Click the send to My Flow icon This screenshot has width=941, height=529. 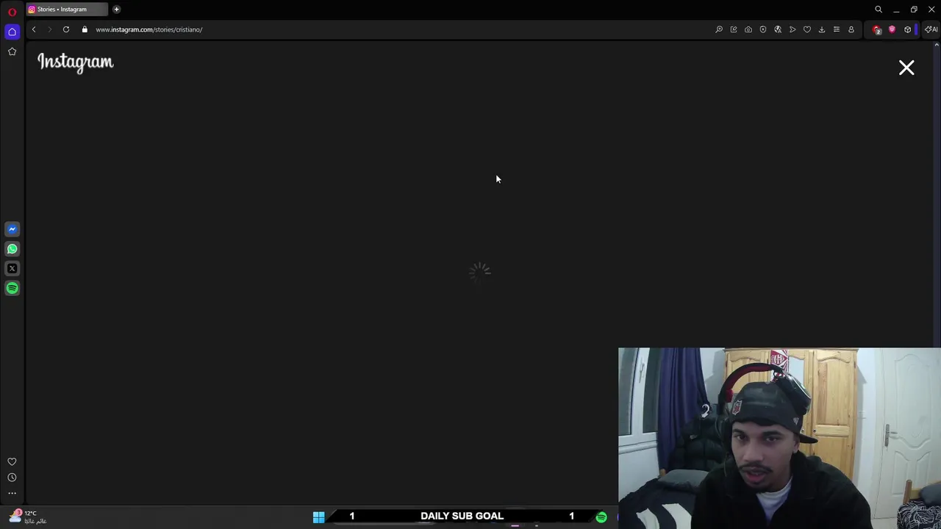(x=792, y=29)
